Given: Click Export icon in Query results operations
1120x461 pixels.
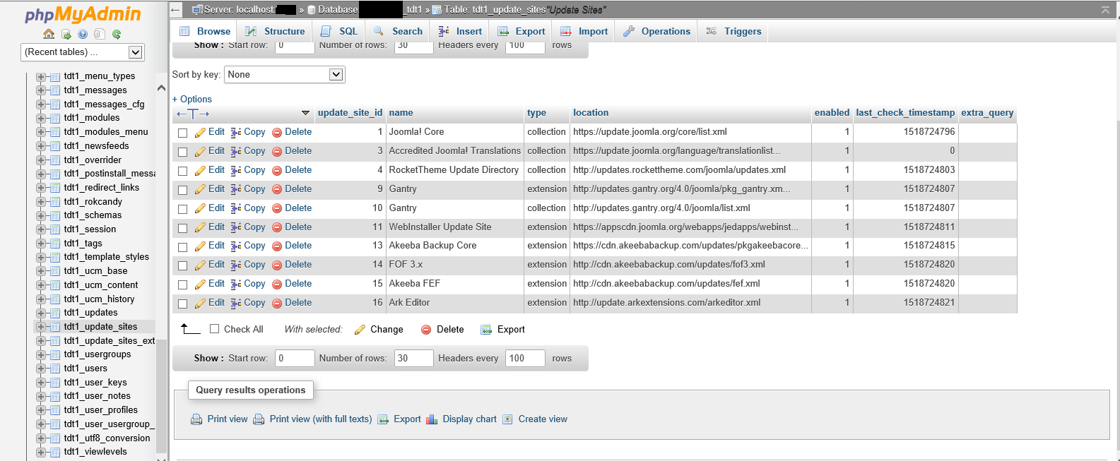Looking at the screenshot, I should pos(383,419).
